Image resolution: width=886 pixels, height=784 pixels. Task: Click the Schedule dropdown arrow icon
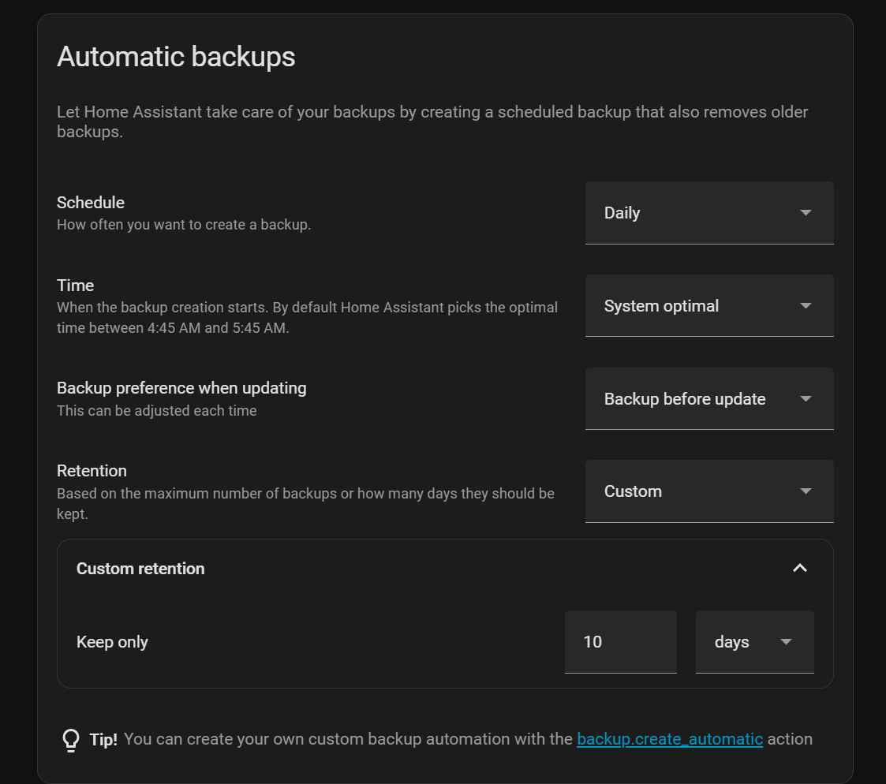pyautogui.click(x=806, y=213)
